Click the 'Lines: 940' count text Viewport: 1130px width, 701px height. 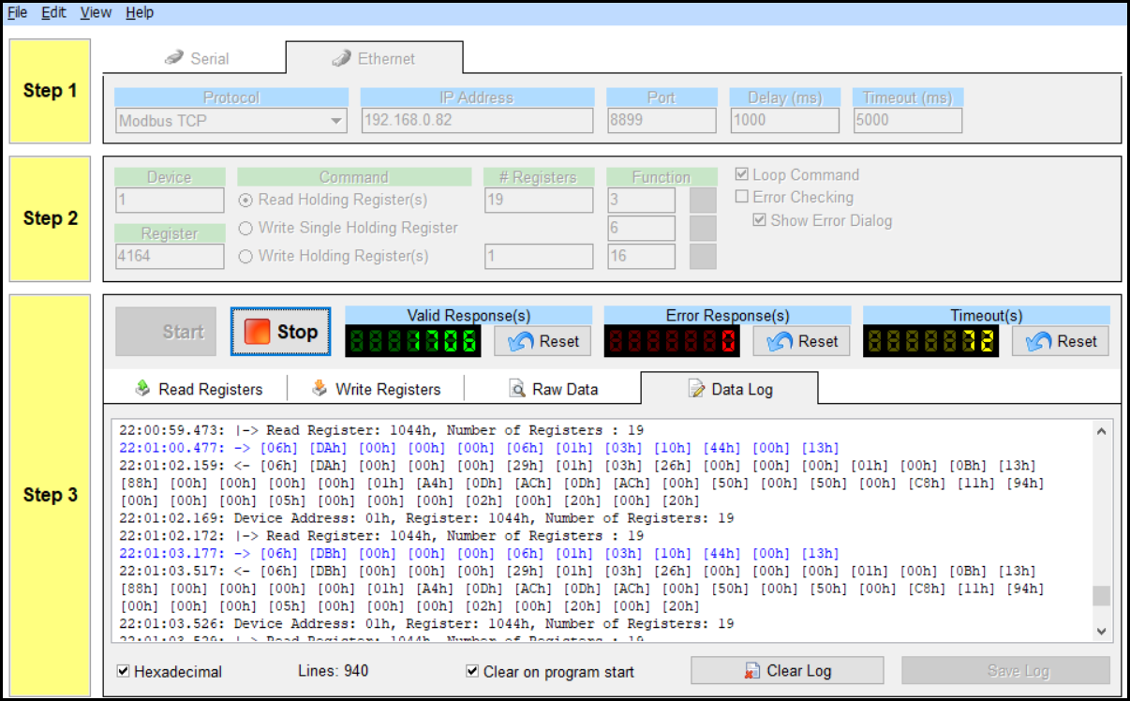[x=333, y=671]
